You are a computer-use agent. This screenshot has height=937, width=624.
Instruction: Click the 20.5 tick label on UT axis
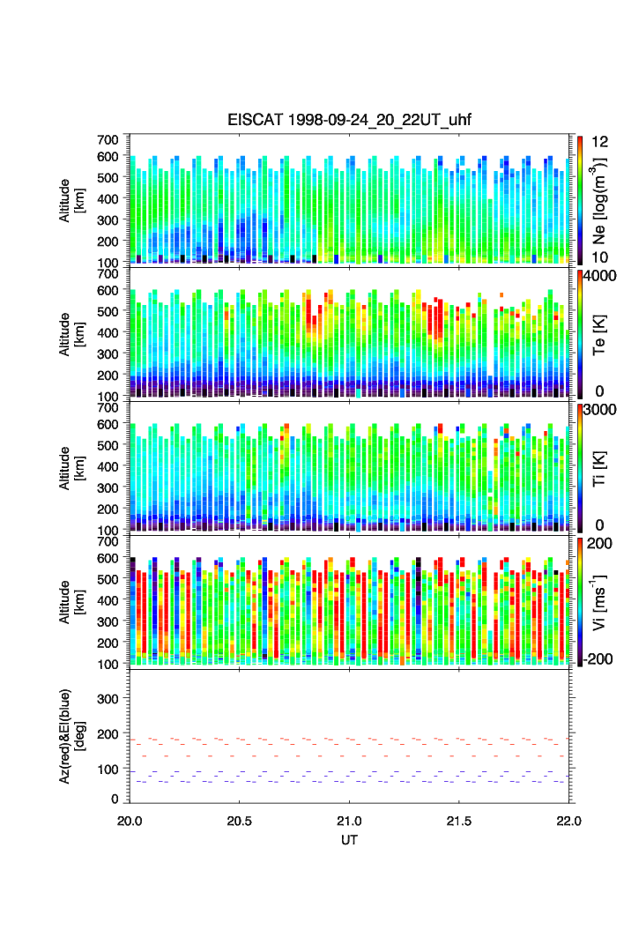[240, 821]
